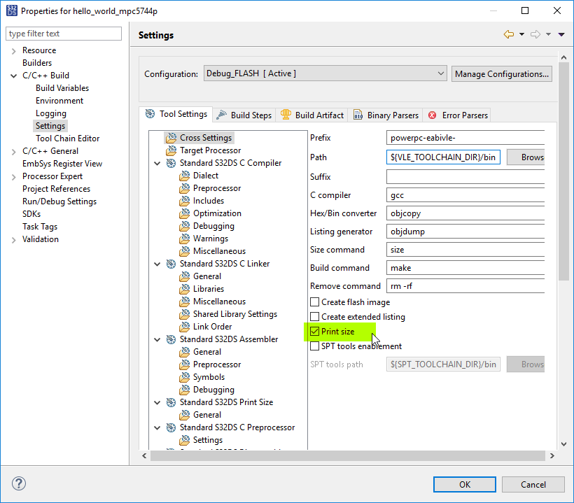
Task: Click the Standard S32DS C Preprocessor tool icon
Action: click(x=171, y=427)
